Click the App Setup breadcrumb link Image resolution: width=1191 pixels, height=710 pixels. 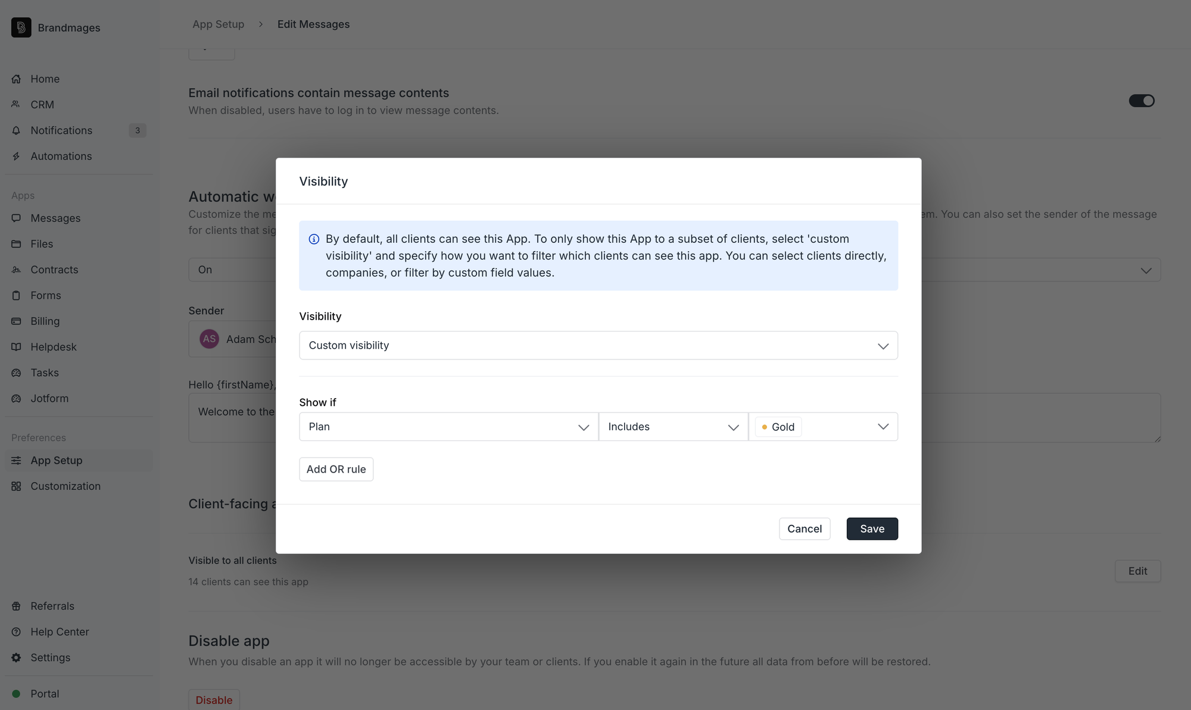[x=218, y=24]
